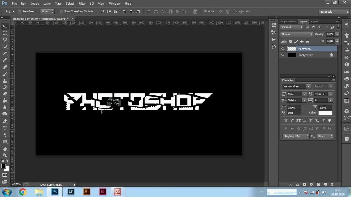Enable Show Transform Controls checkbox

click(61, 11)
